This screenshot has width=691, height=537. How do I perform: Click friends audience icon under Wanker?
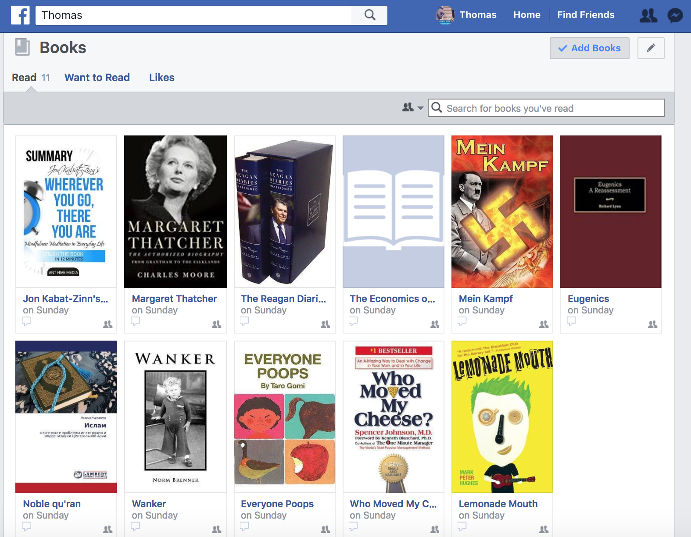click(x=217, y=530)
